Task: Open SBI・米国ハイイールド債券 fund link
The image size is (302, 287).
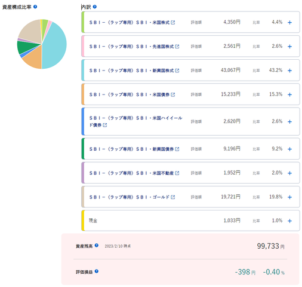Action: point(135,121)
